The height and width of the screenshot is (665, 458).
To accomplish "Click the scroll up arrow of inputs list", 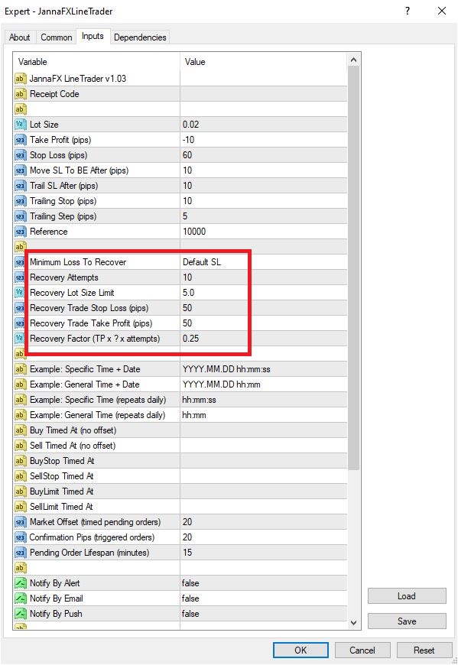I will pyautogui.click(x=354, y=60).
